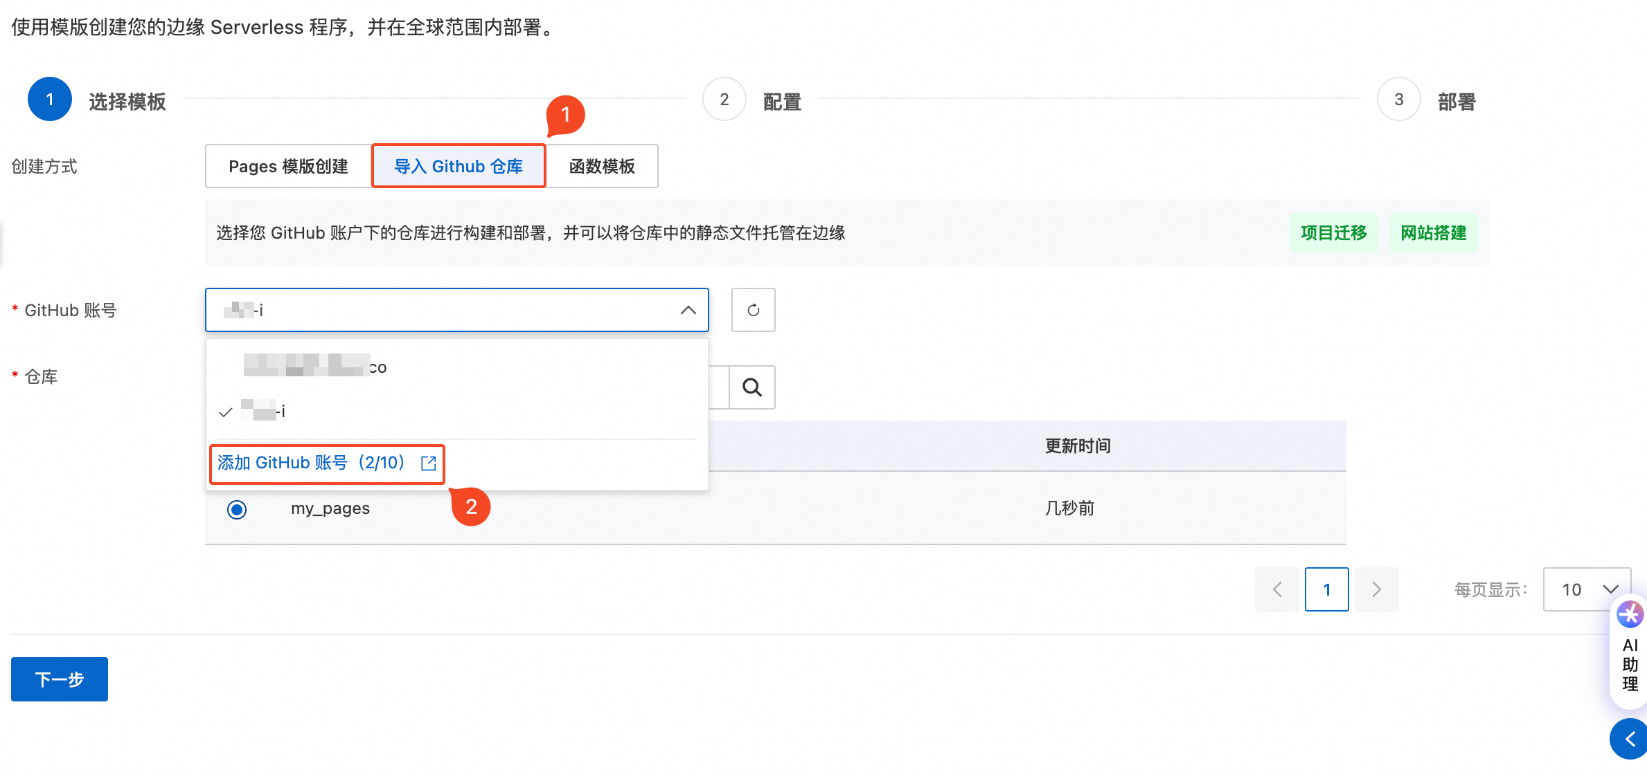The width and height of the screenshot is (1647, 772).
Task: Open the AI 助理 assistant icon
Action: coord(1629,614)
